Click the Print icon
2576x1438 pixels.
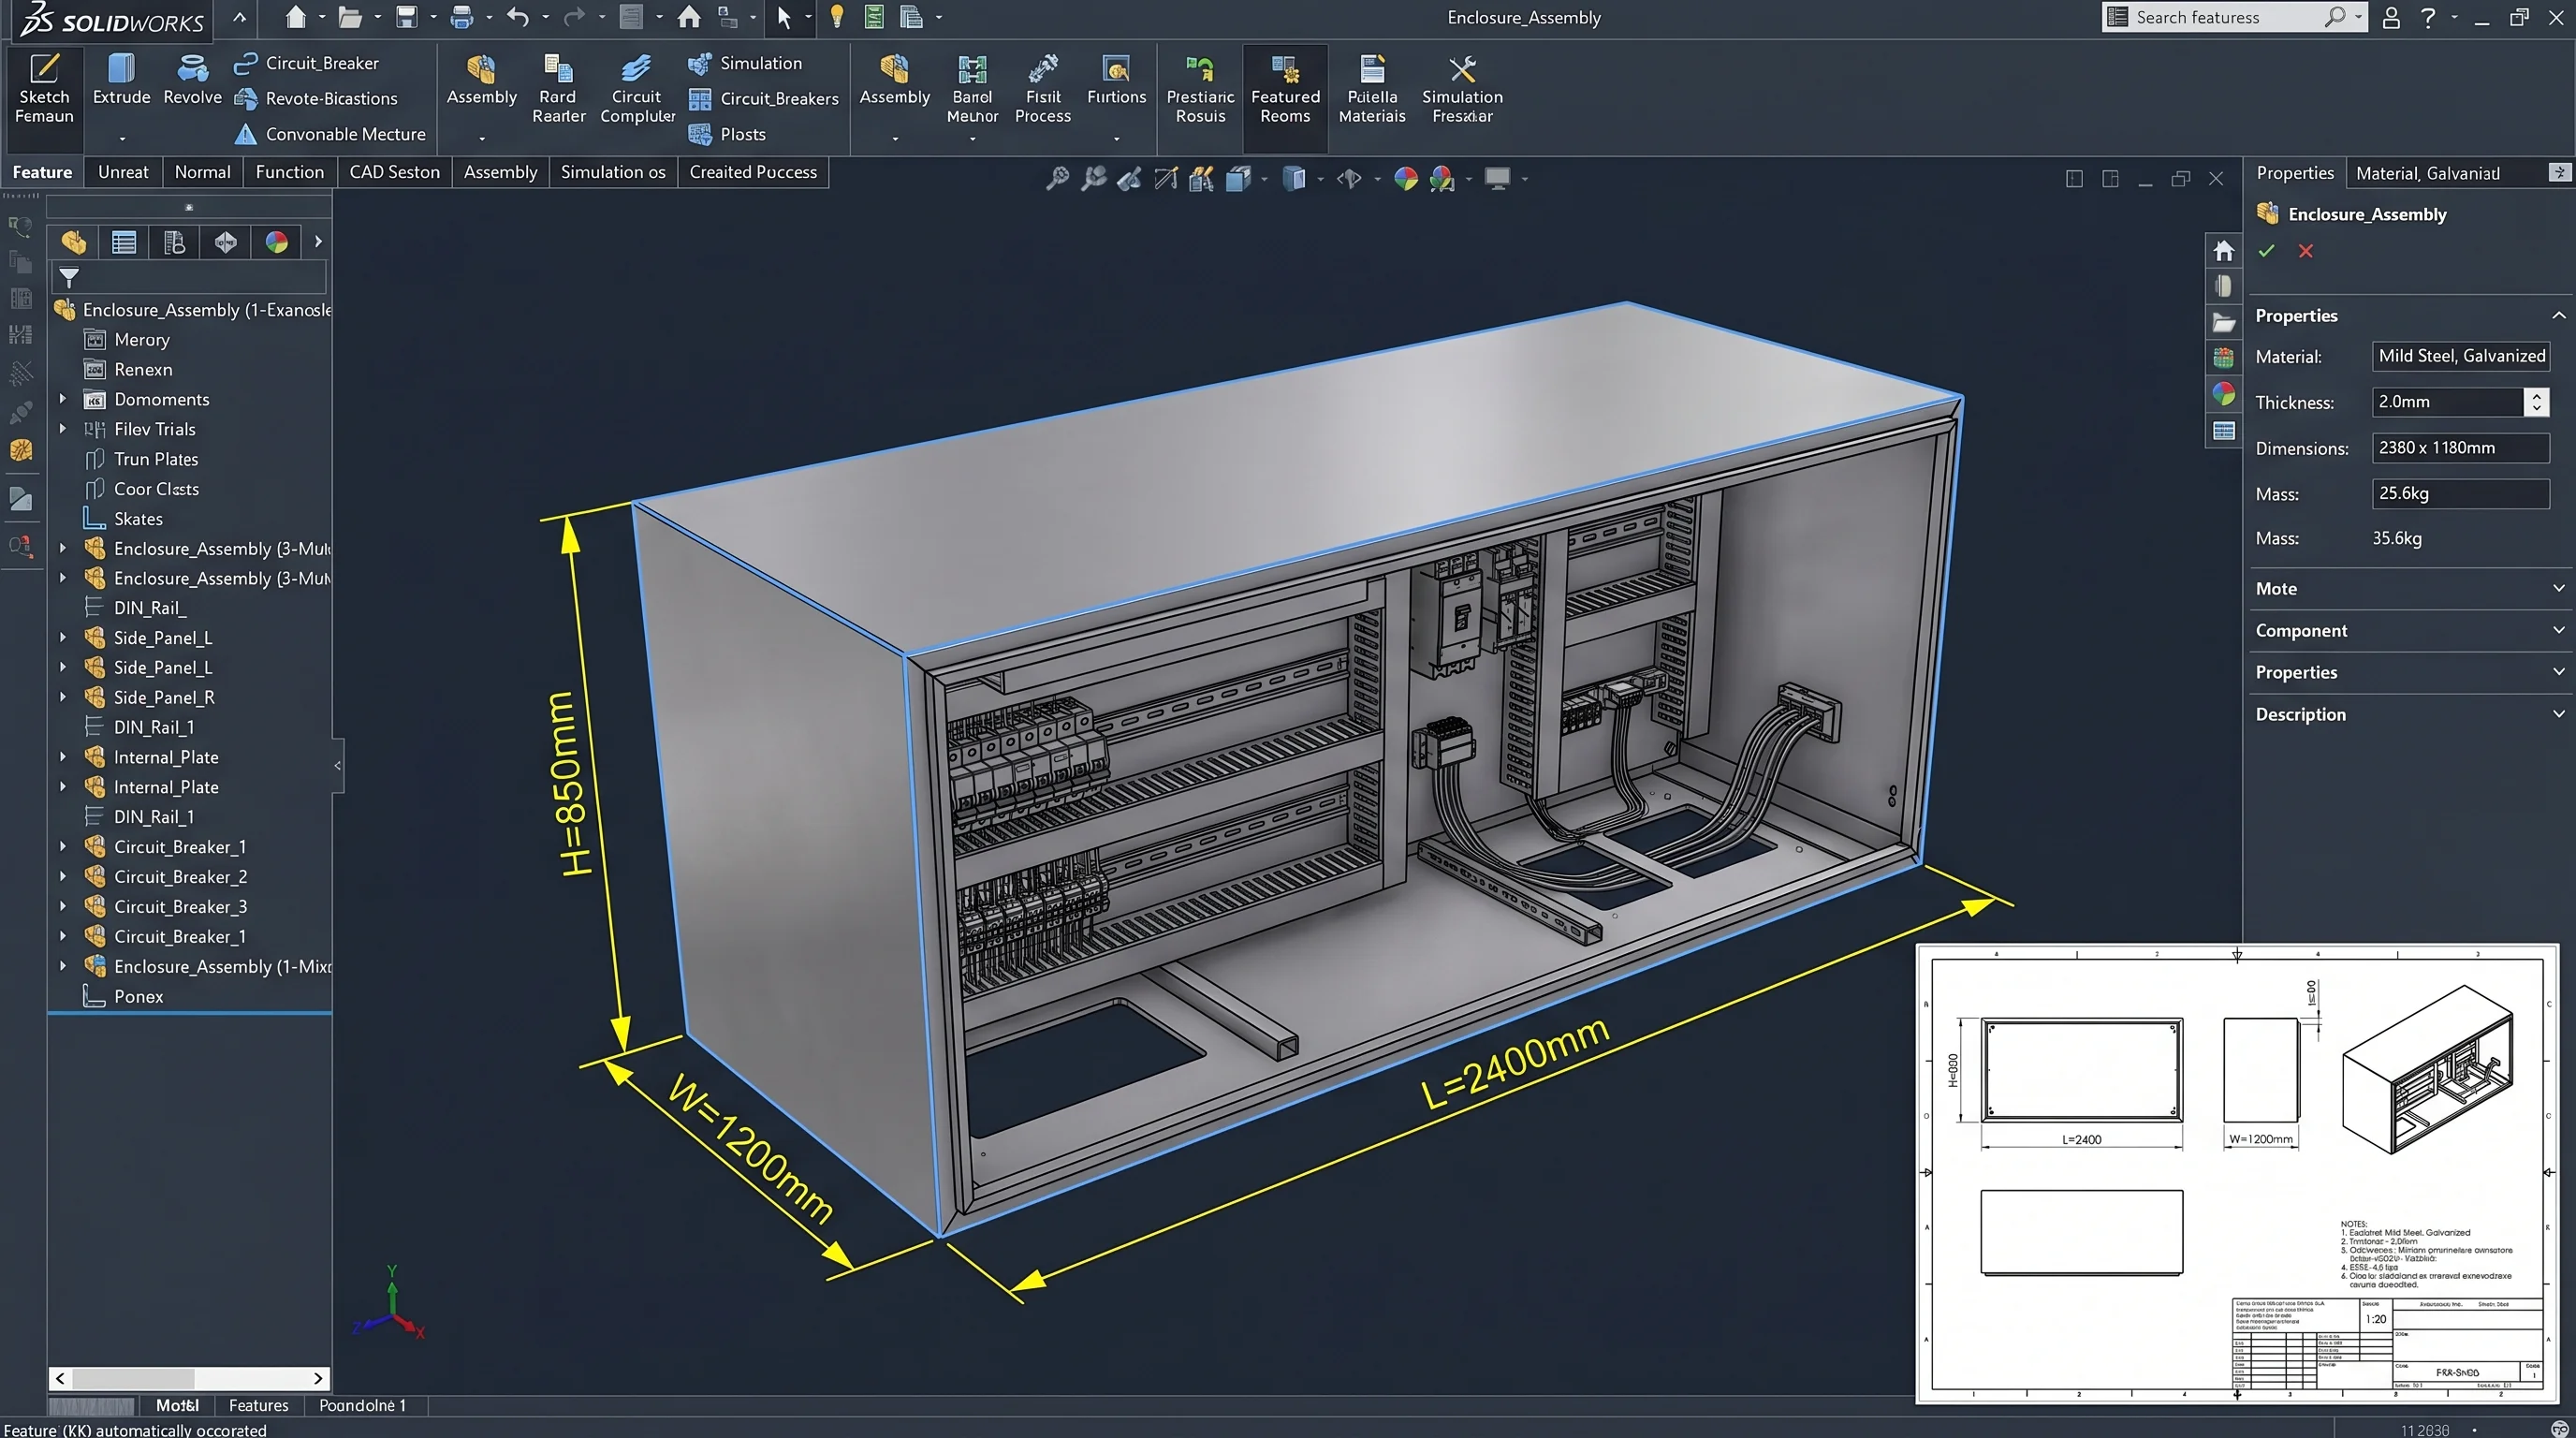tap(461, 17)
